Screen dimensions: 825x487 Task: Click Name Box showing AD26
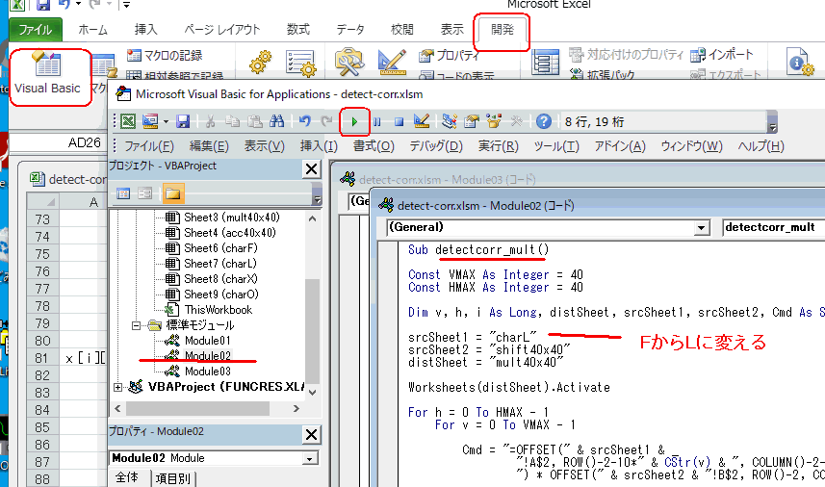[x=58, y=142]
